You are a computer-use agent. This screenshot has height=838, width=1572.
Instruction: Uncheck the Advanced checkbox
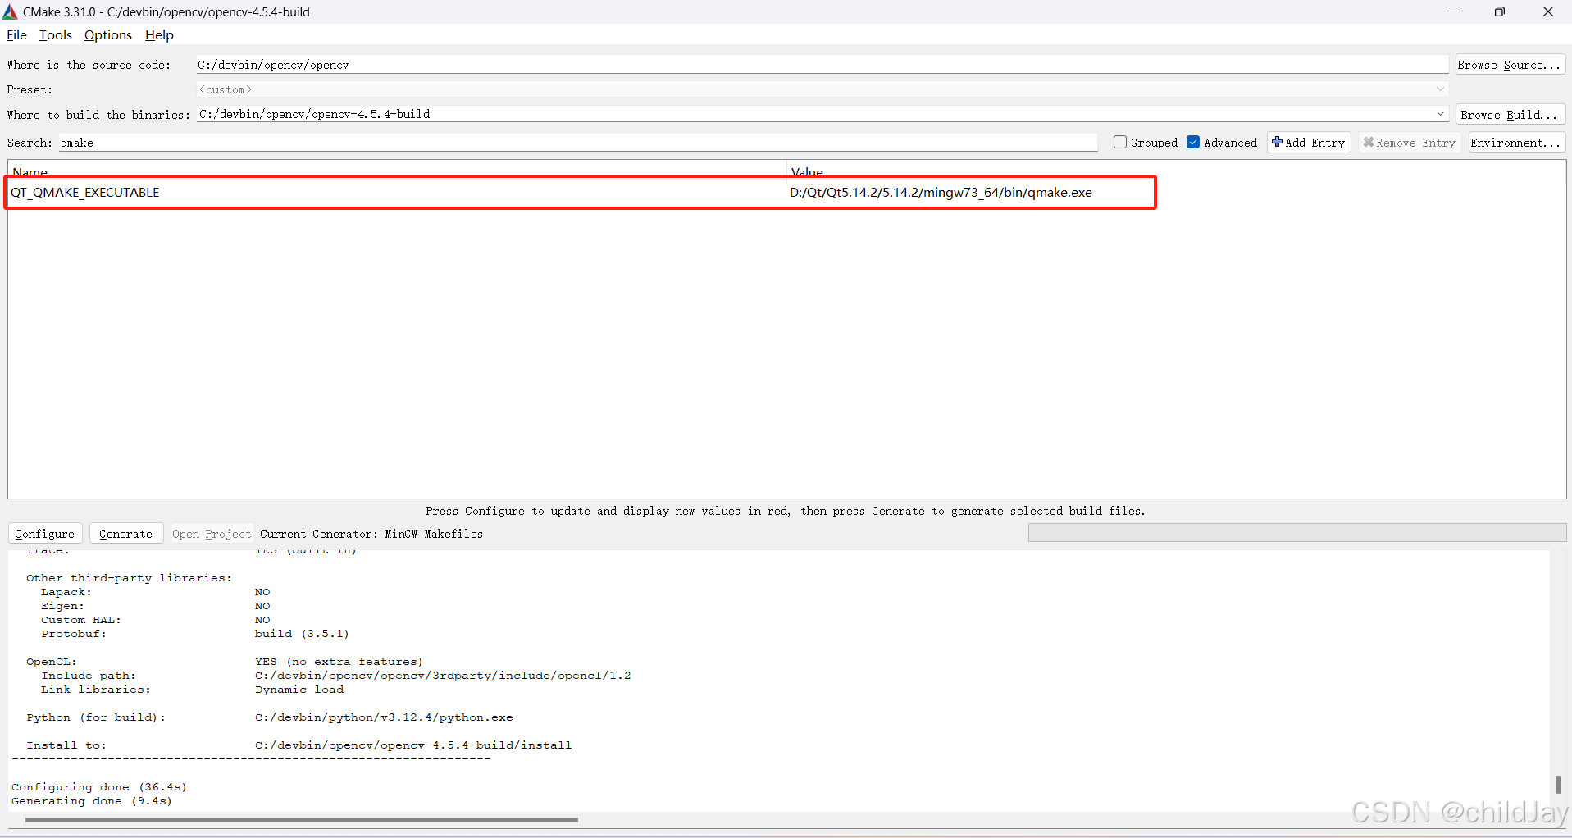[1193, 142]
